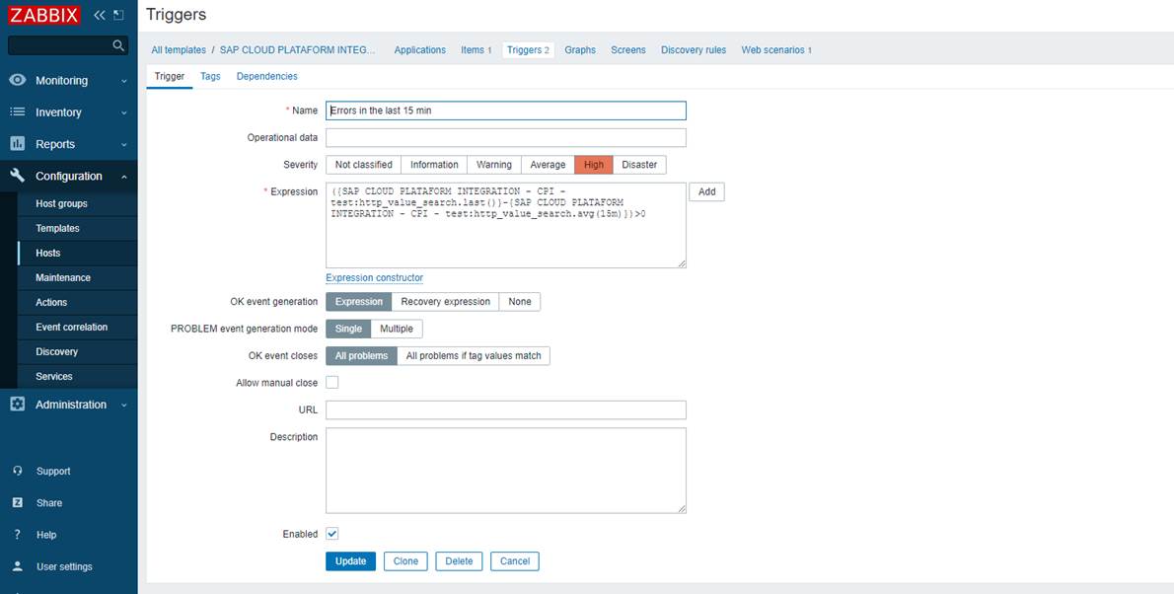Click the Help question mark icon
This screenshot has width=1174, height=594.
[18, 535]
